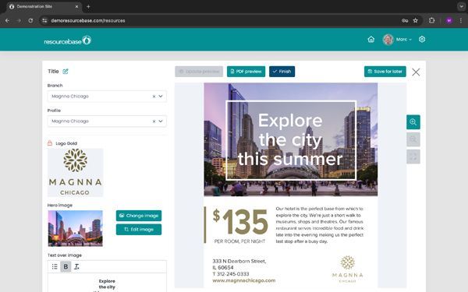
Task: Click the Update preview button
Action: pos(199,72)
